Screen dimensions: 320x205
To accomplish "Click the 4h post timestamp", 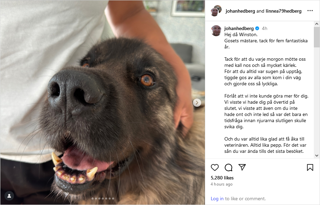I will click(264, 28).
